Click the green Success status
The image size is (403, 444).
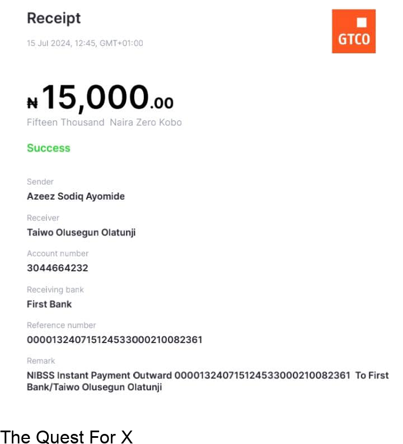tap(49, 148)
